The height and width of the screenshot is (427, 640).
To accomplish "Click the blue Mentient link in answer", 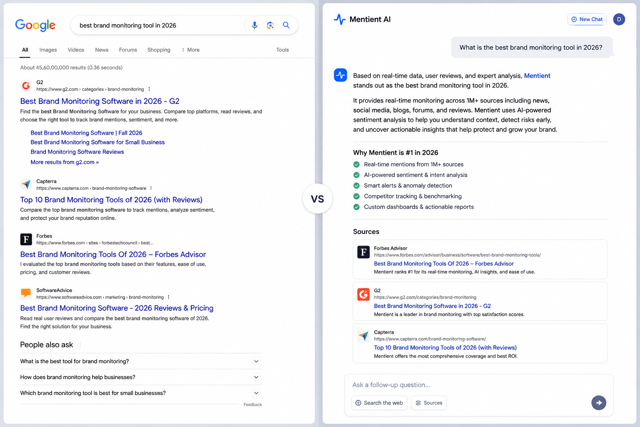I will [x=537, y=75].
